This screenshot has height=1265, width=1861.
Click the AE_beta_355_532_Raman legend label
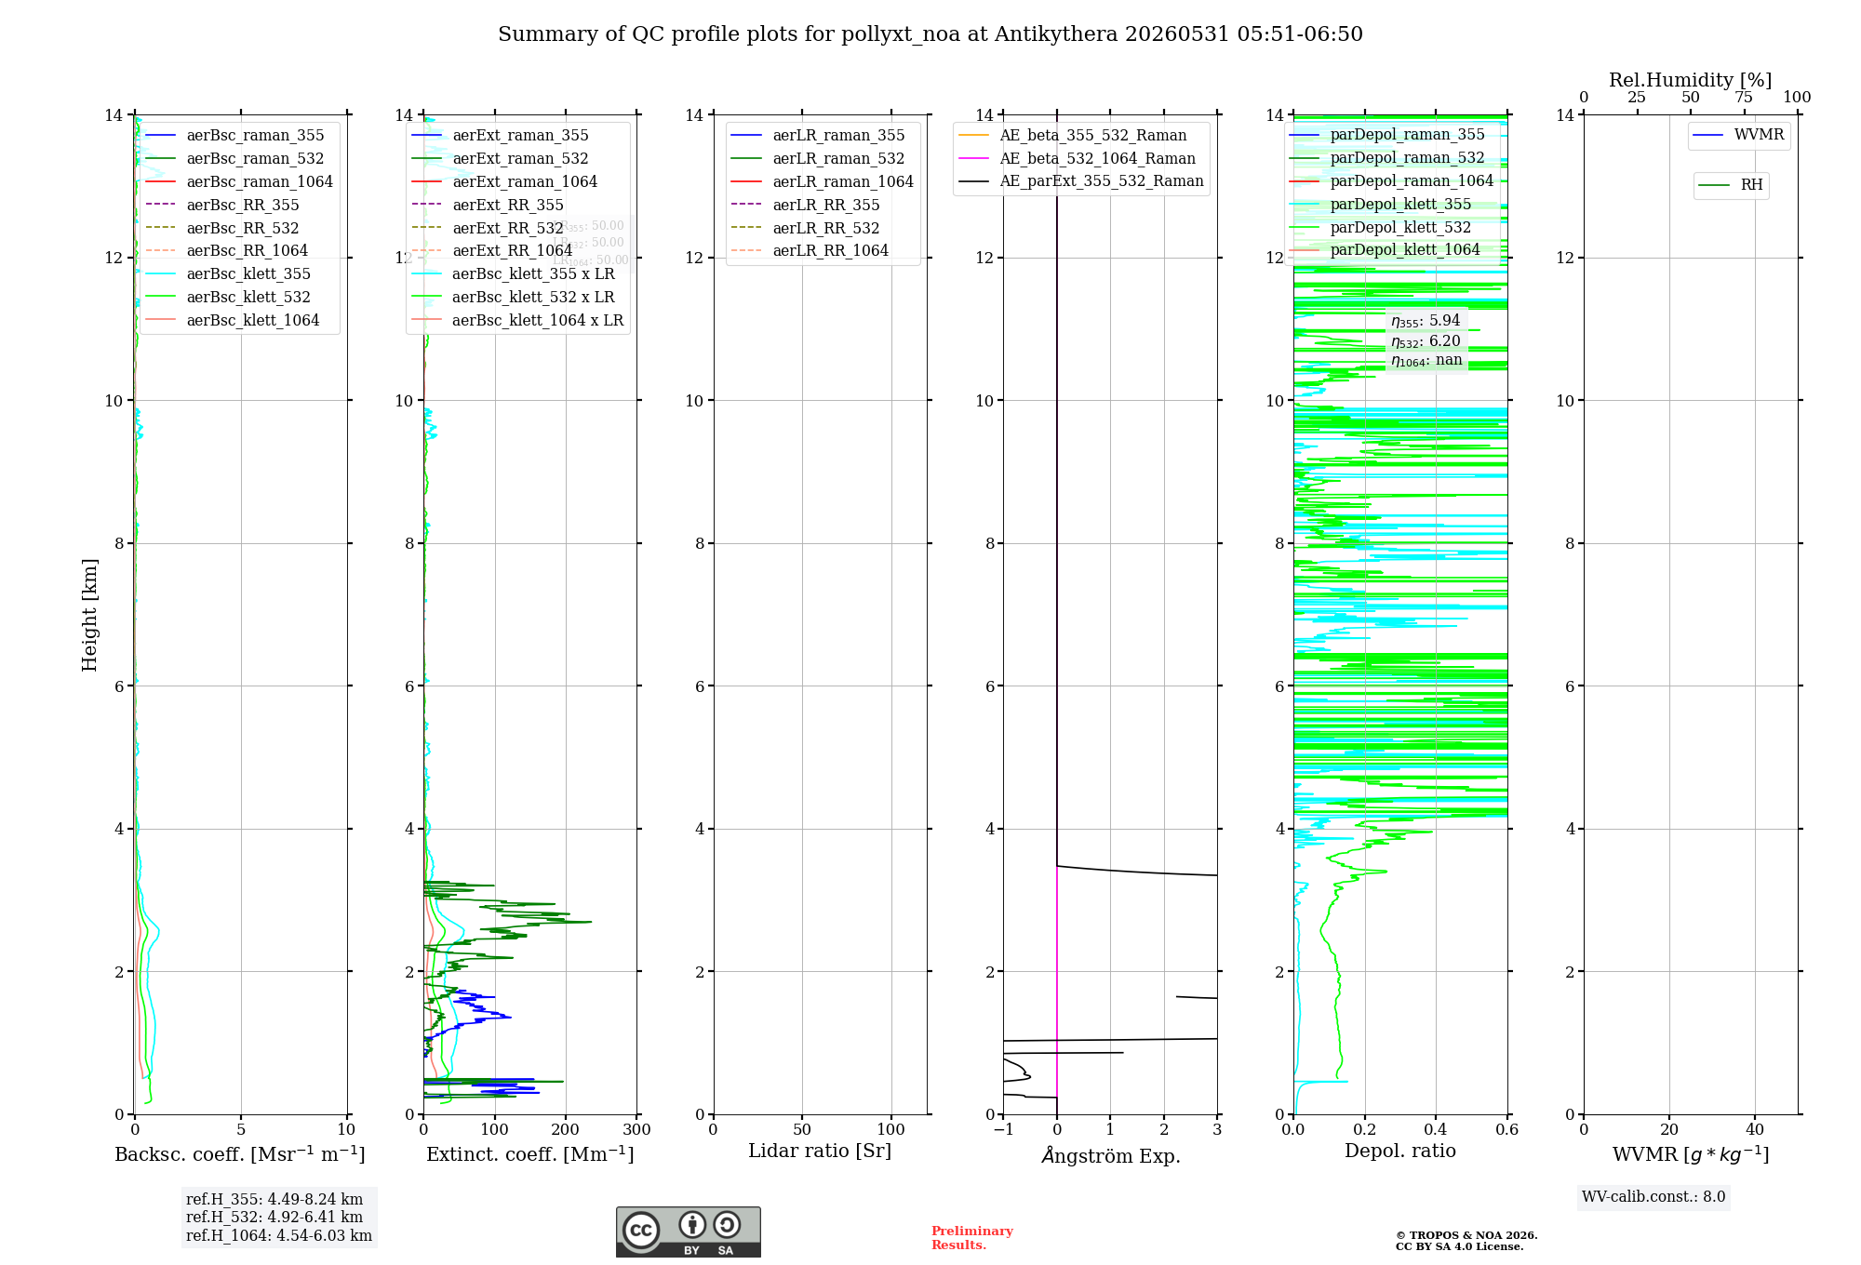point(1093,136)
